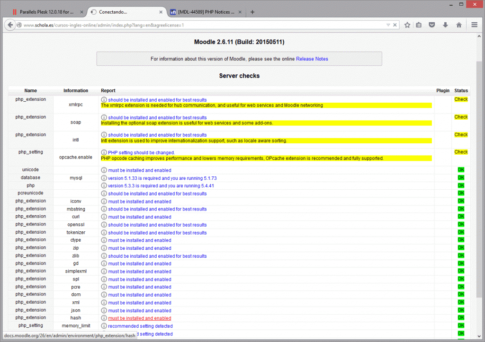The height and width of the screenshot is (342, 485).
Task: Go to the browser home page icon
Action: [459, 25]
